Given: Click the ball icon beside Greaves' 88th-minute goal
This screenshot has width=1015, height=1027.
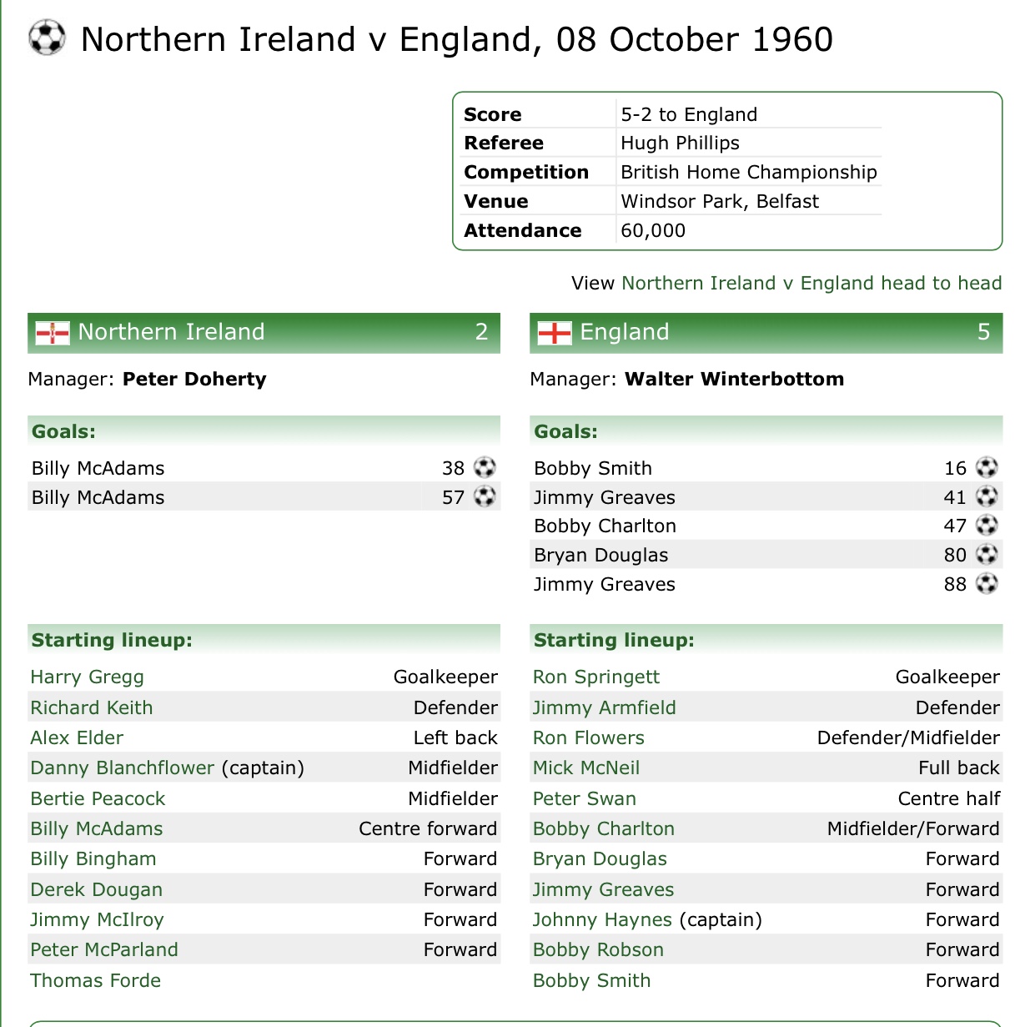Looking at the screenshot, I should [x=987, y=583].
